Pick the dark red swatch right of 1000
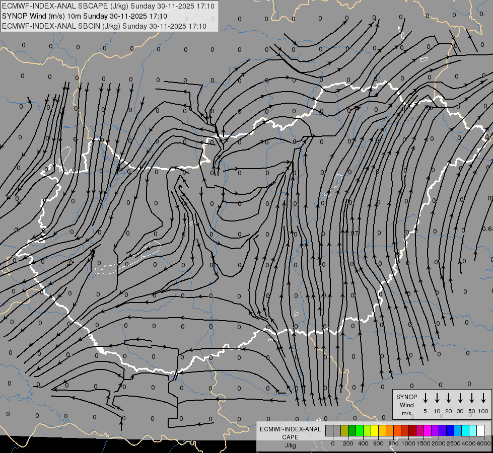This screenshot has width=493, height=453. click(412, 430)
